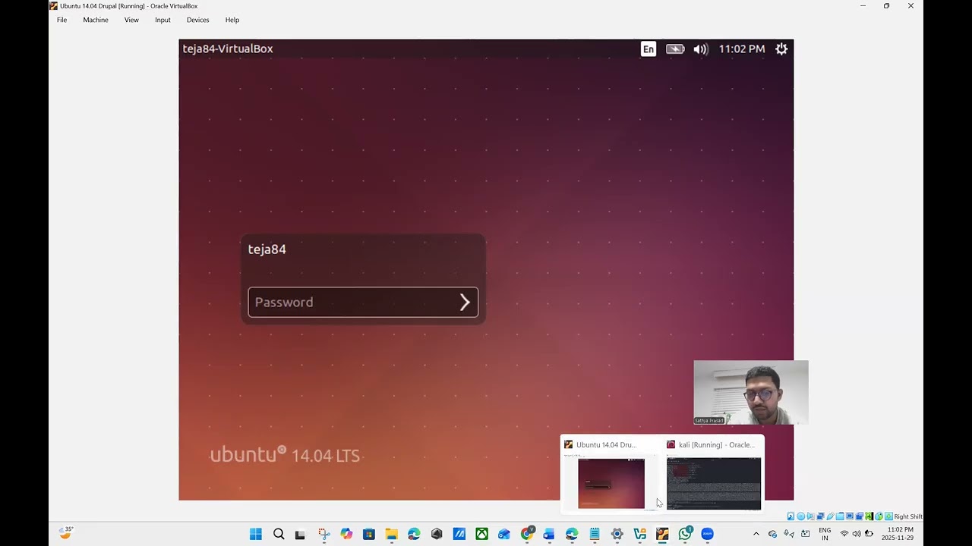
Task: Open the Windows Start menu
Action: click(256, 534)
